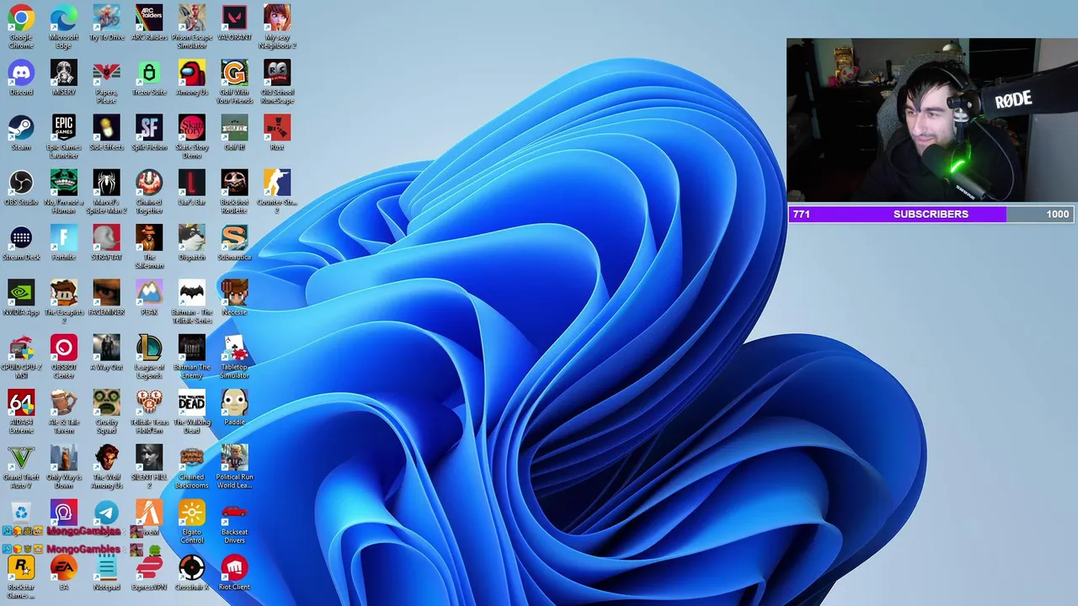Launch OBS Studio from the desktop

(21, 183)
